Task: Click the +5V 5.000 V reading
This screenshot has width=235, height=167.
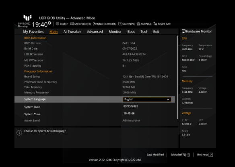Action: [203, 124]
